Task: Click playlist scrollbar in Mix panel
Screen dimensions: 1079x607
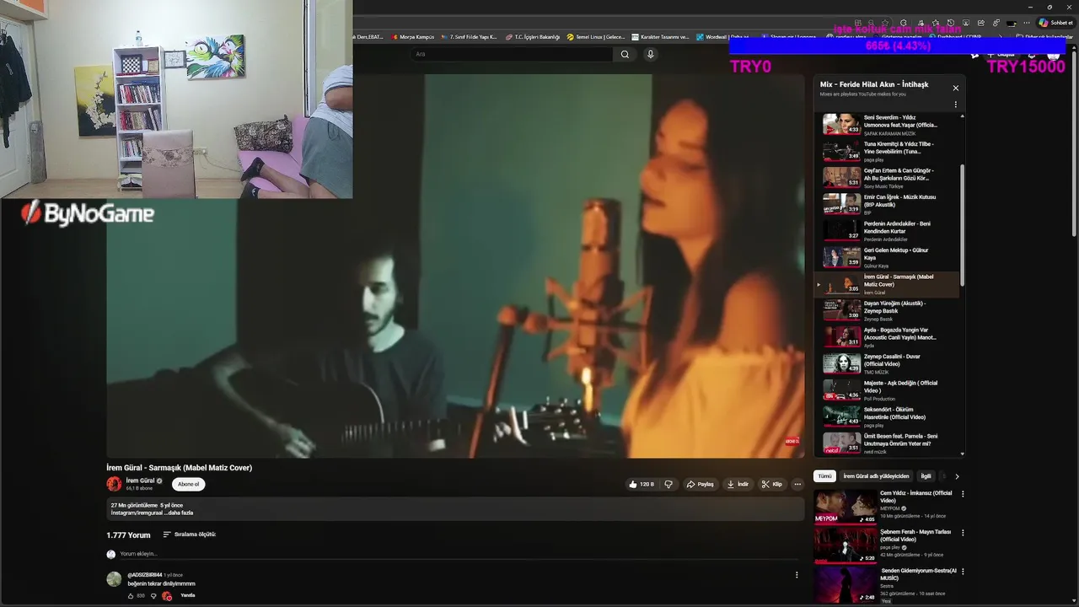Action: tap(963, 226)
